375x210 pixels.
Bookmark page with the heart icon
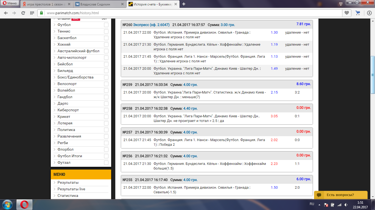coord(347,13)
